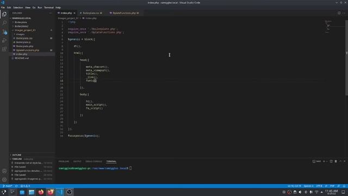
Task: Open the Manage gear in activity bar
Action: pos(4,180)
